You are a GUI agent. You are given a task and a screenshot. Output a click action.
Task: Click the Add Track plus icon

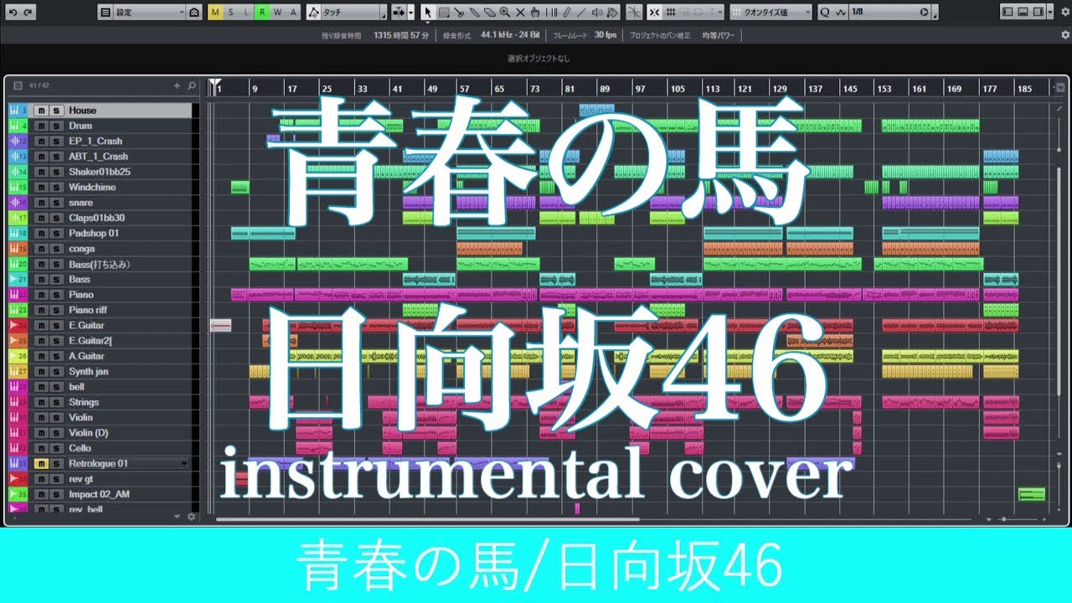pos(177,85)
